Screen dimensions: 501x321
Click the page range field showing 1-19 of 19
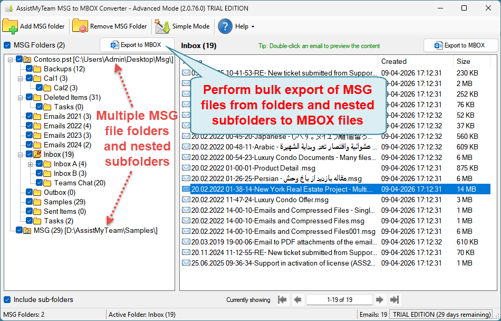338,300
